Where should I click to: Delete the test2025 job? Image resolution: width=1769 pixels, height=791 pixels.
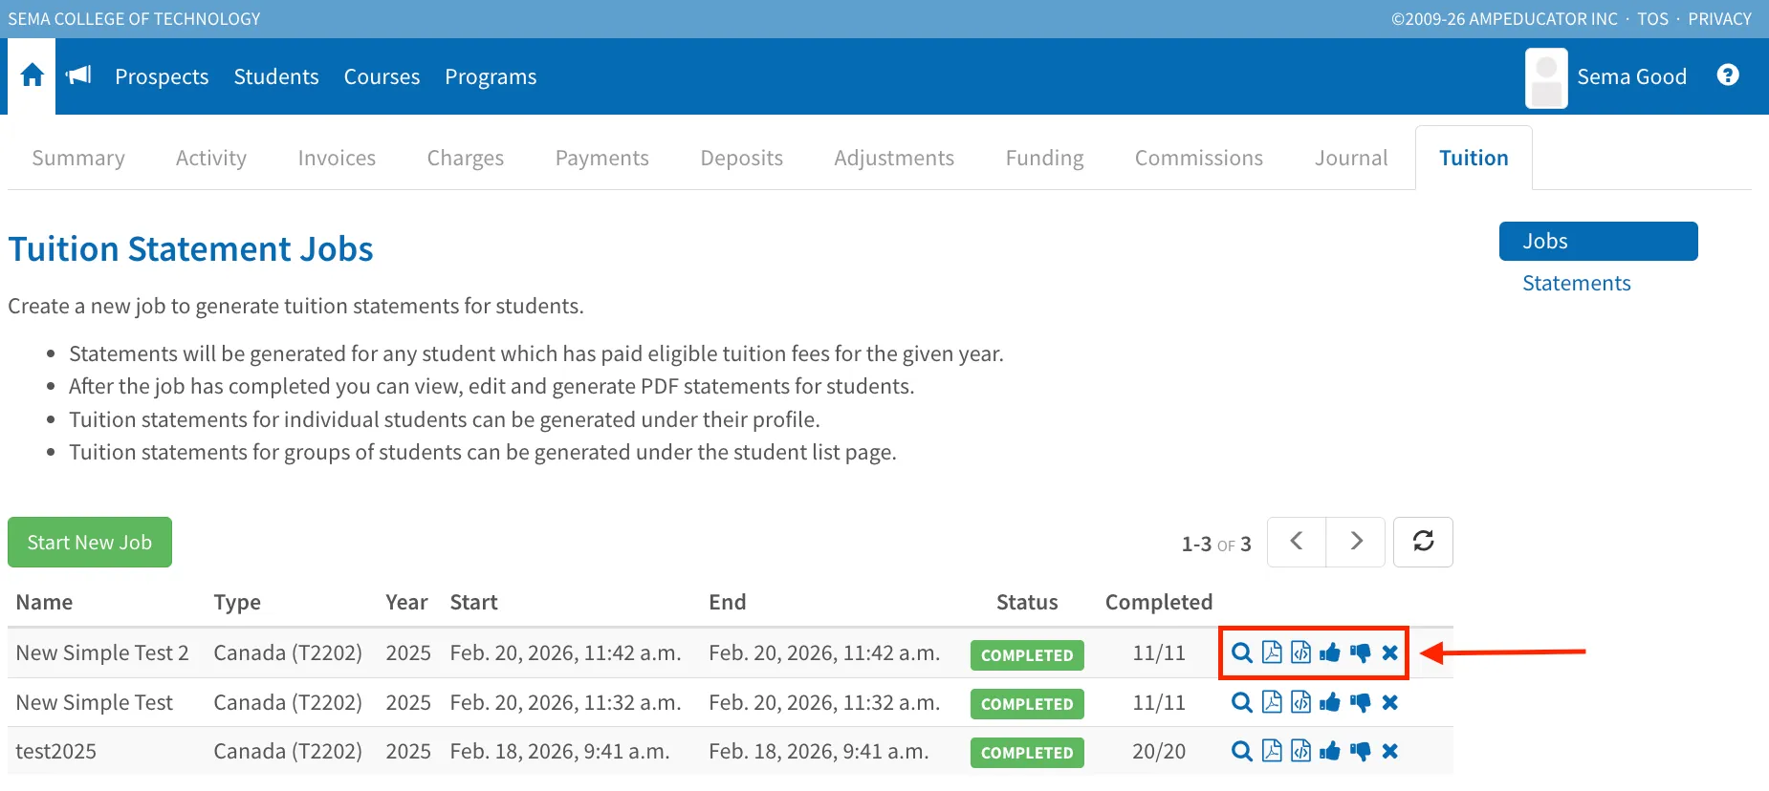pos(1390,752)
